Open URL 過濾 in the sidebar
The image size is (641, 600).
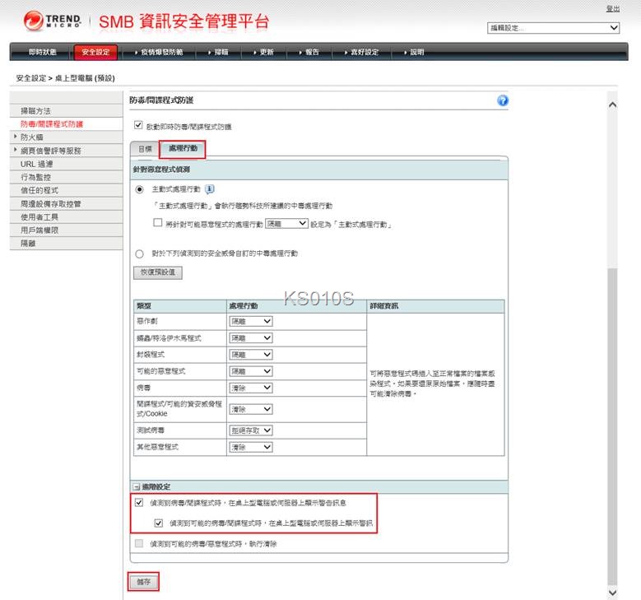coord(66,164)
